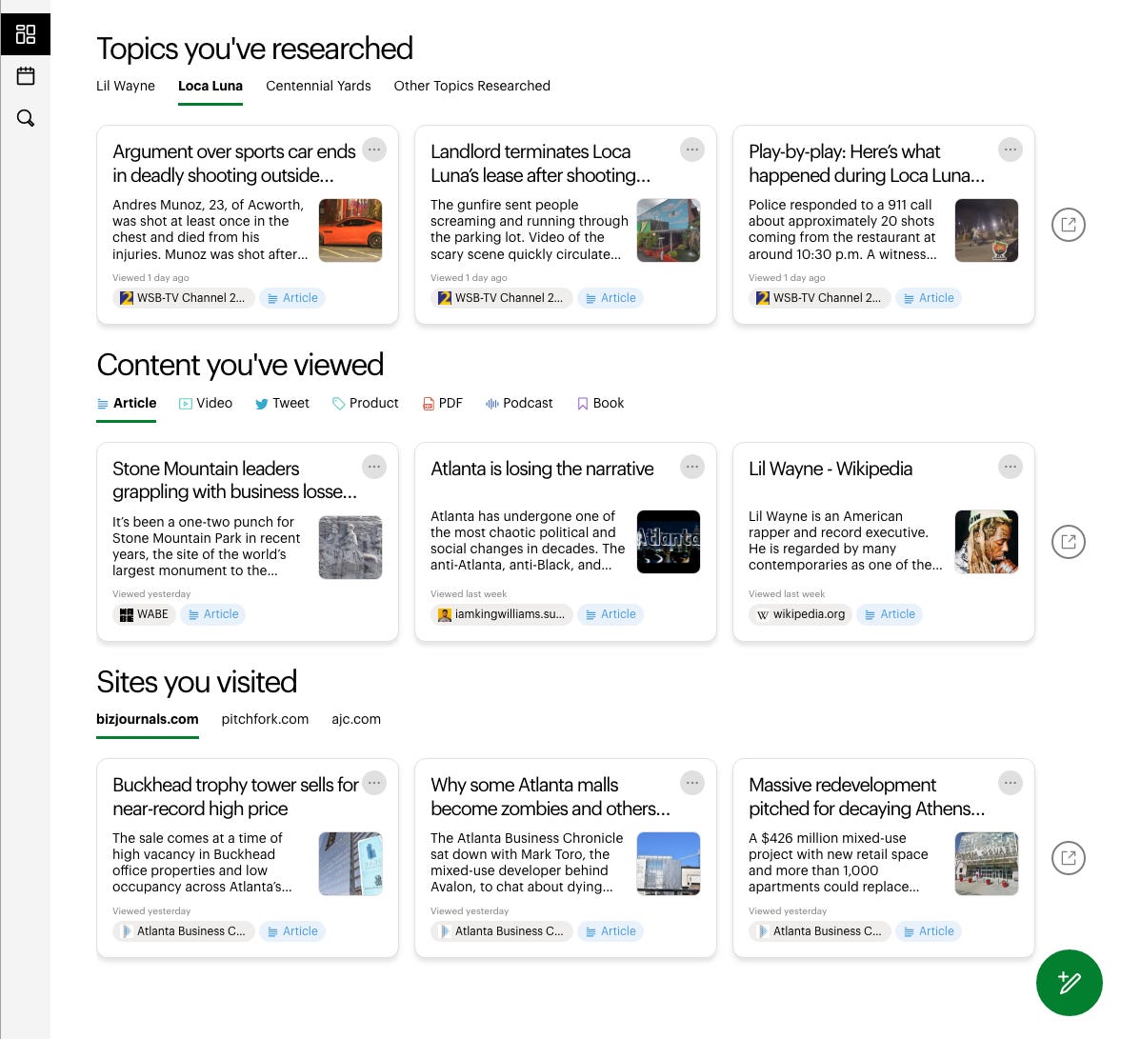Filter content by PDF tab

(x=443, y=403)
